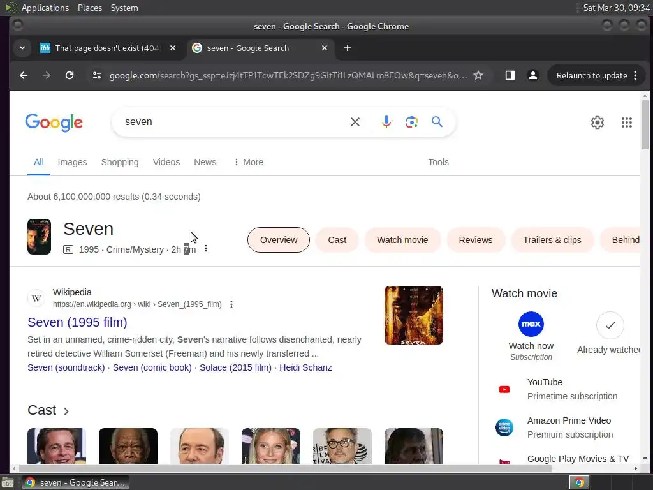Open the Tools search options

(439, 162)
